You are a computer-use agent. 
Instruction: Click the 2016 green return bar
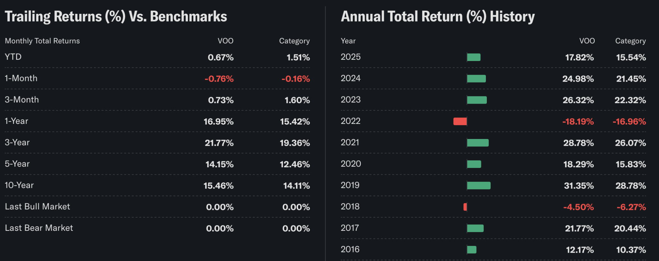pos(472,250)
